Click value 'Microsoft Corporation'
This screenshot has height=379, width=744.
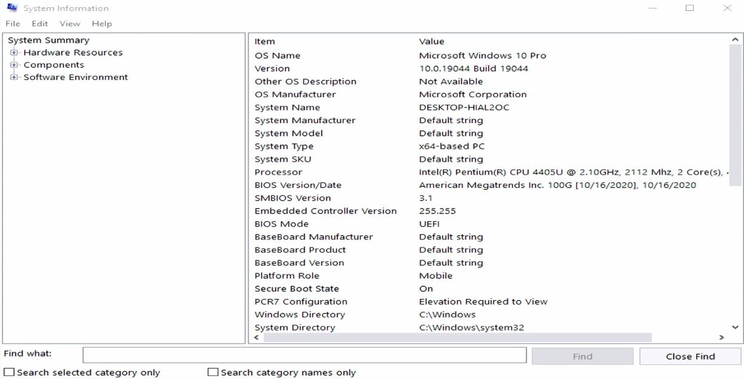click(473, 94)
